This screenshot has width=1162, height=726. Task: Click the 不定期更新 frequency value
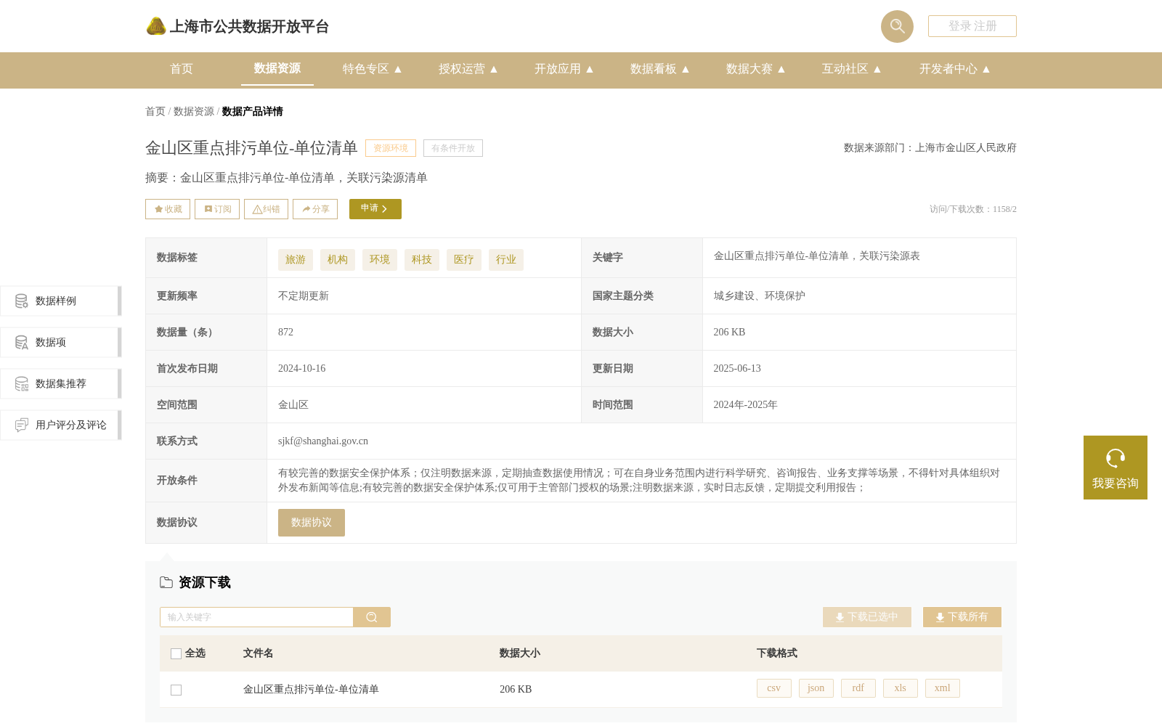304,296
